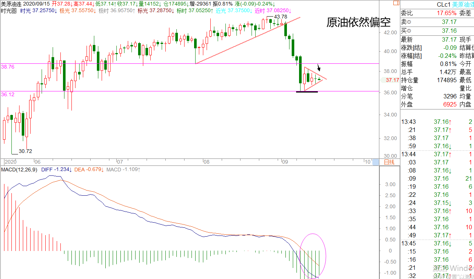Click the :24 tick row priced 37.15

pyautogui.click(x=437, y=203)
